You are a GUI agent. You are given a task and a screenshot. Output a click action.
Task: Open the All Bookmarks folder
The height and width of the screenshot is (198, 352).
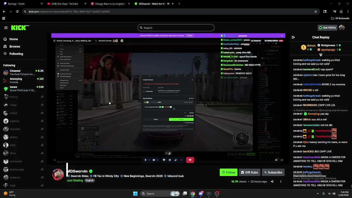340,18
